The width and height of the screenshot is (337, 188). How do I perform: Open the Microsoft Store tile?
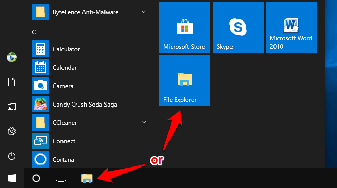184,27
